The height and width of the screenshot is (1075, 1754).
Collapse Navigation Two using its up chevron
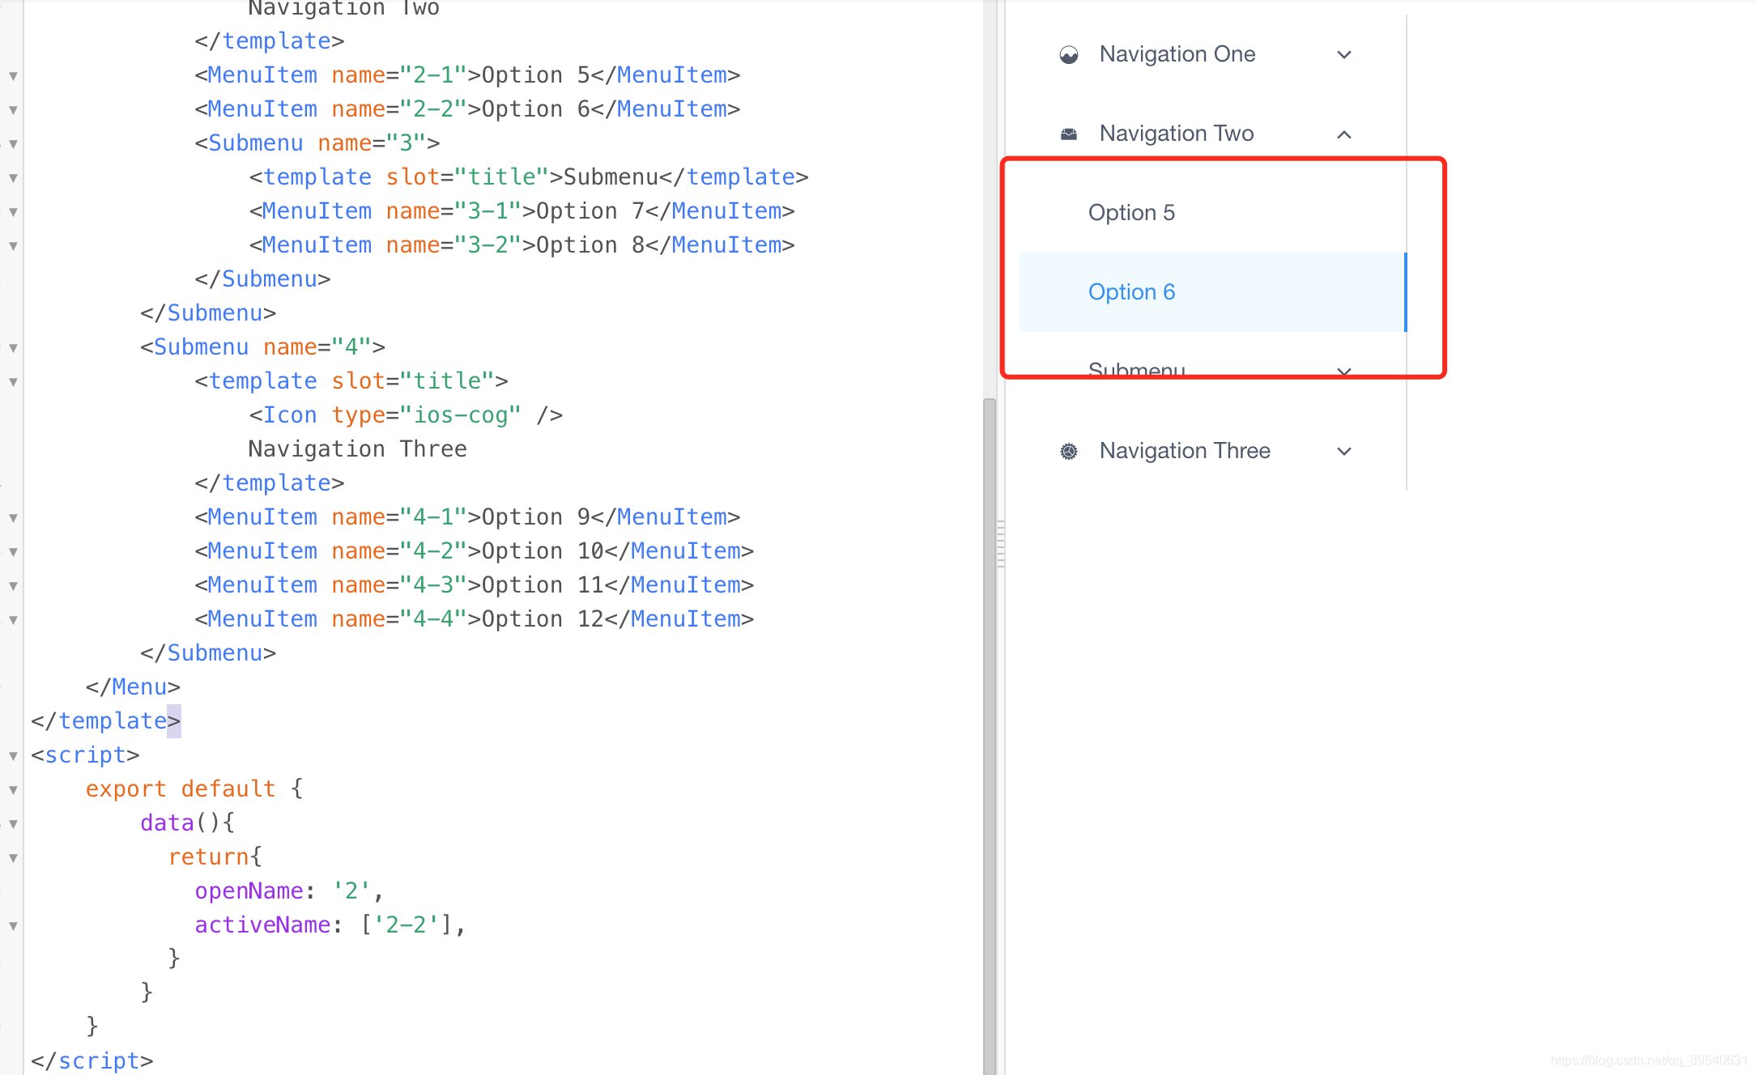click(x=1344, y=134)
